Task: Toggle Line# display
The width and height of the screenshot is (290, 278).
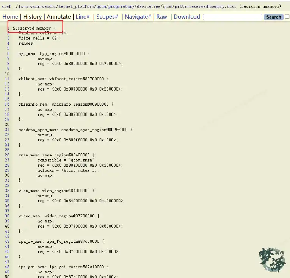Action: point(83,17)
